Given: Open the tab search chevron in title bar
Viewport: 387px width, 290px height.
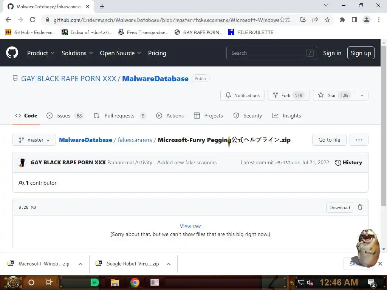Looking at the screenshot, I should point(326,5).
